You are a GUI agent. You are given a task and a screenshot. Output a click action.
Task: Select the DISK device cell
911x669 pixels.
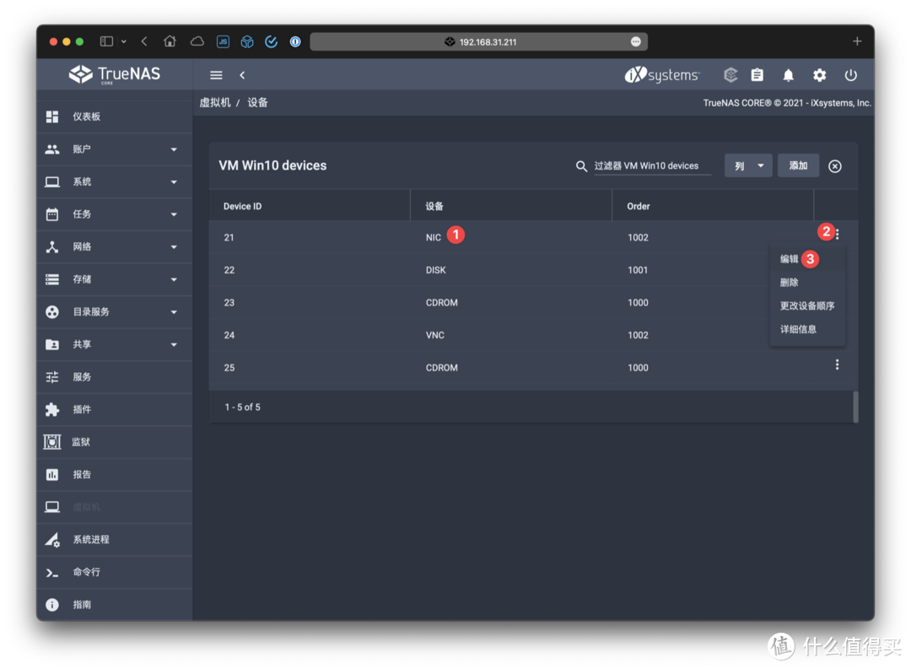pos(436,270)
